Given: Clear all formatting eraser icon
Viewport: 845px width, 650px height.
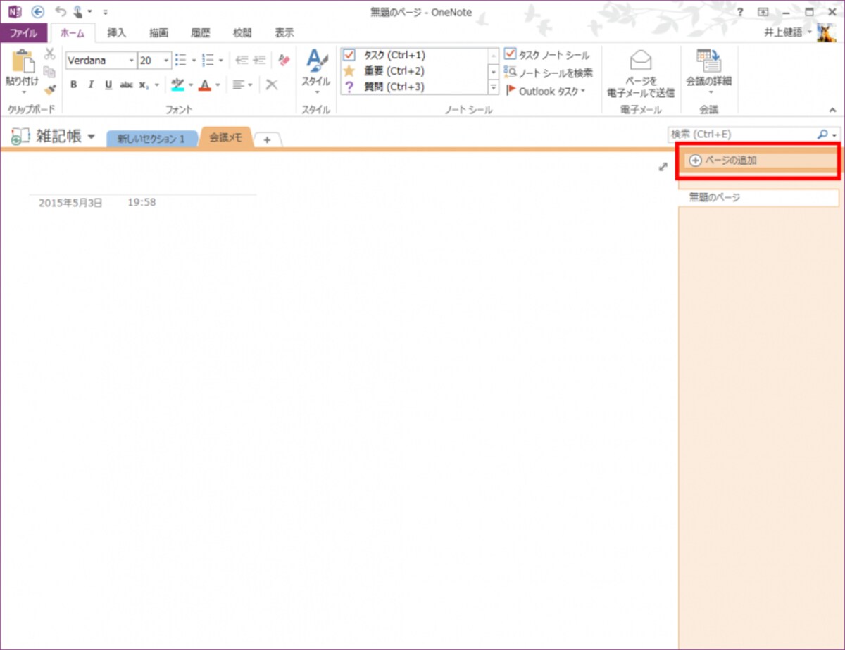Looking at the screenshot, I should [284, 61].
